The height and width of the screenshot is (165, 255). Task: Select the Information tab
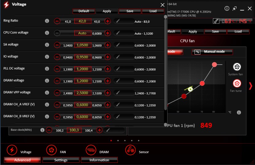pyautogui.click(x=99, y=160)
